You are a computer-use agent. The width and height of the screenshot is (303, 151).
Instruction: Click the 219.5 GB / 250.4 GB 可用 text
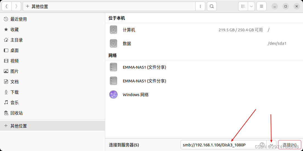coord(241,30)
